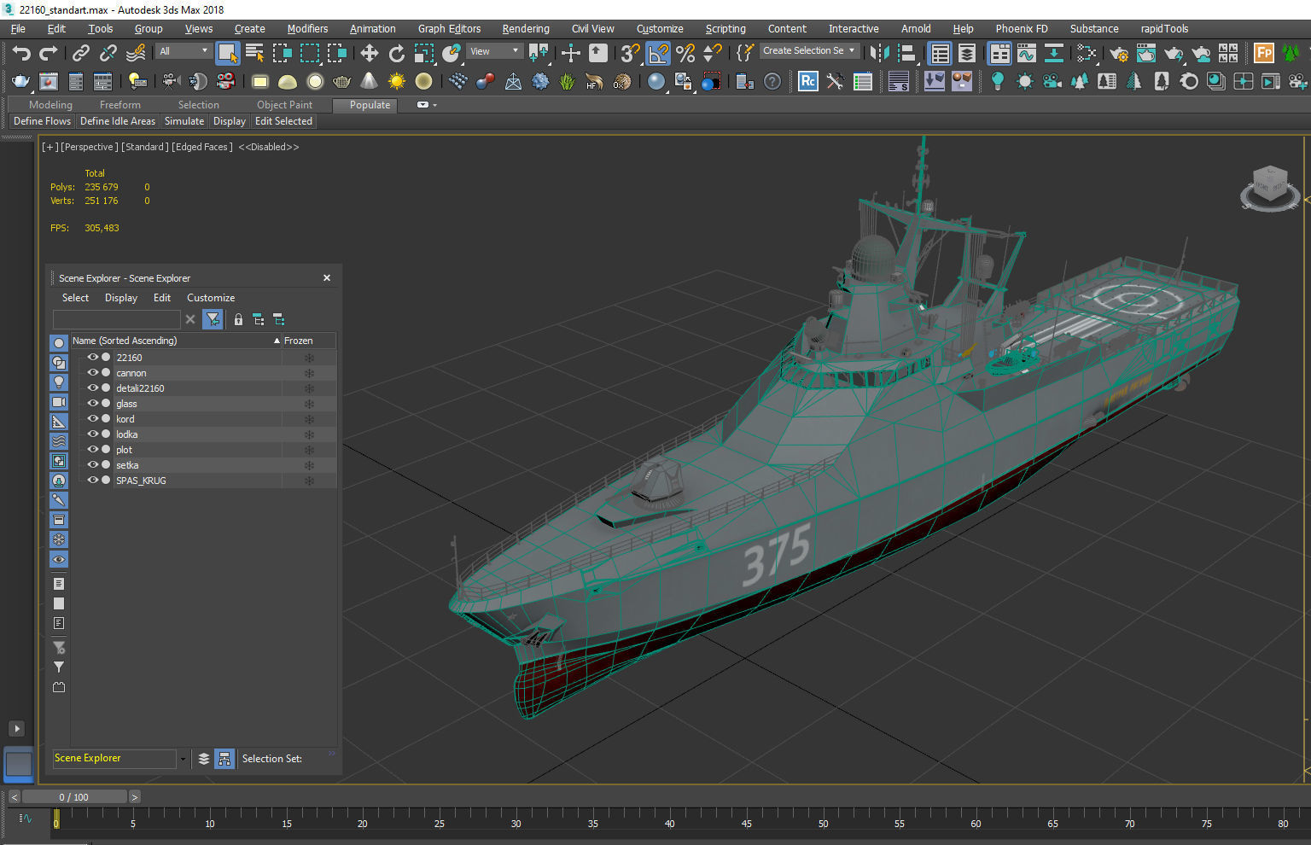Click the teapot primitive icon
1311x845 pixels.
(342, 82)
